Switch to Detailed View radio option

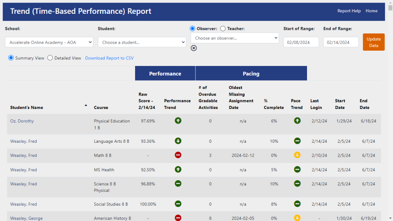[50, 58]
